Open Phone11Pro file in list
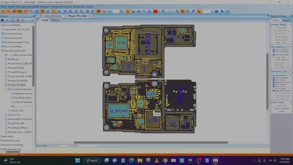The width and height of the screenshot is (293, 165). tap(14, 115)
